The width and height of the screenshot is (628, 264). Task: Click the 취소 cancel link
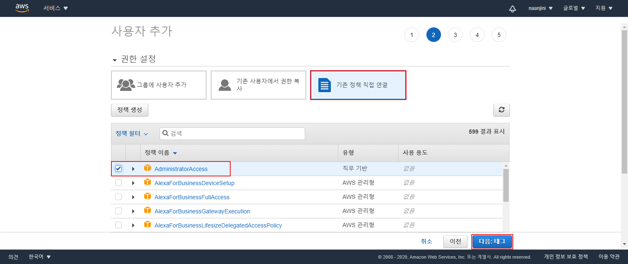coord(426,242)
